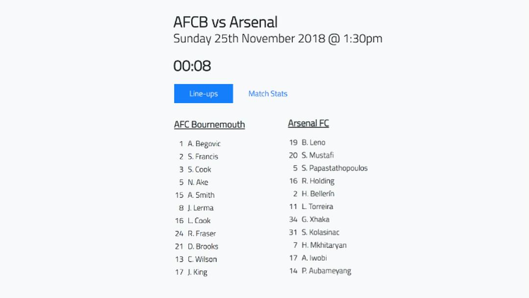Open the AFC Bournemouth team link

[x=210, y=124]
